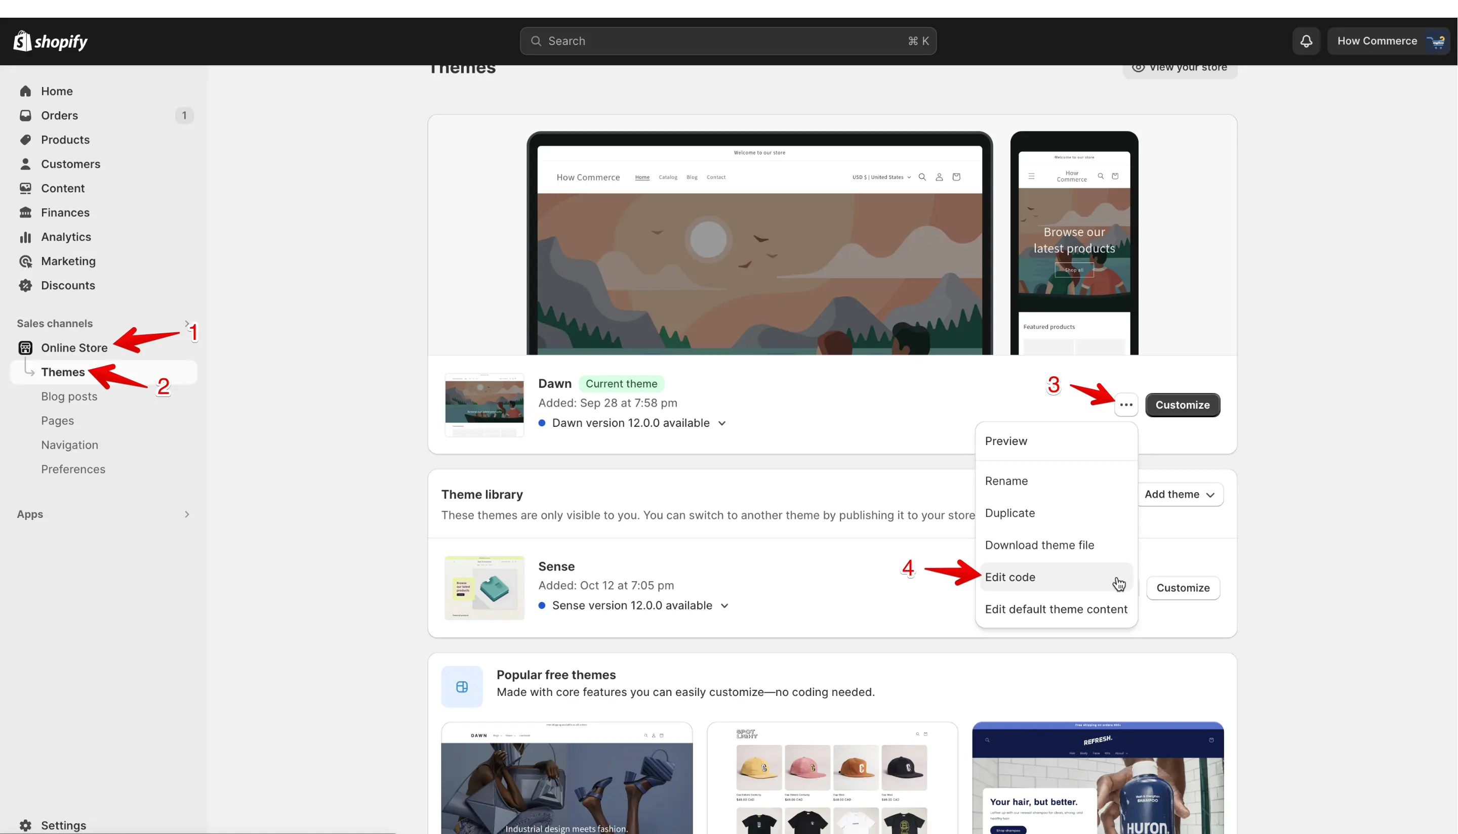This screenshot has height=834, width=1458.
Task: Open Home in the sidebar
Action: click(x=57, y=91)
